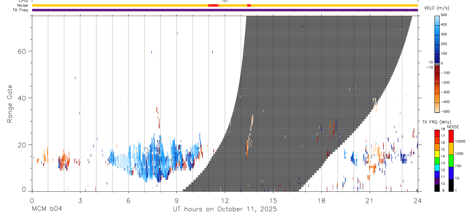Viewport: 470px width, 217px height.
Task: Click the x-axis tick label '21'
Action: [369, 200]
